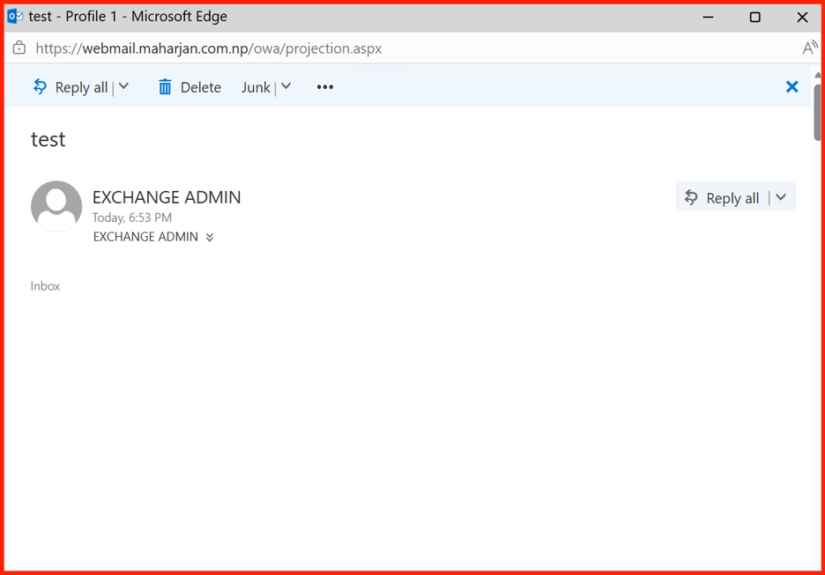
Task: Click the EXCHANGE ADMIN sender name
Action: tap(167, 197)
